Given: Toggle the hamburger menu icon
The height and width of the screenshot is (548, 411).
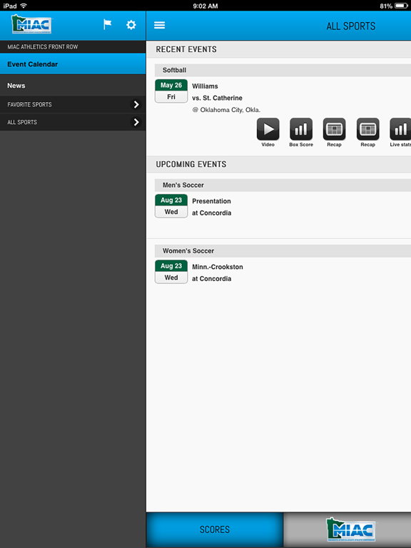Looking at the screenshot, I should [x=159, y=25].
